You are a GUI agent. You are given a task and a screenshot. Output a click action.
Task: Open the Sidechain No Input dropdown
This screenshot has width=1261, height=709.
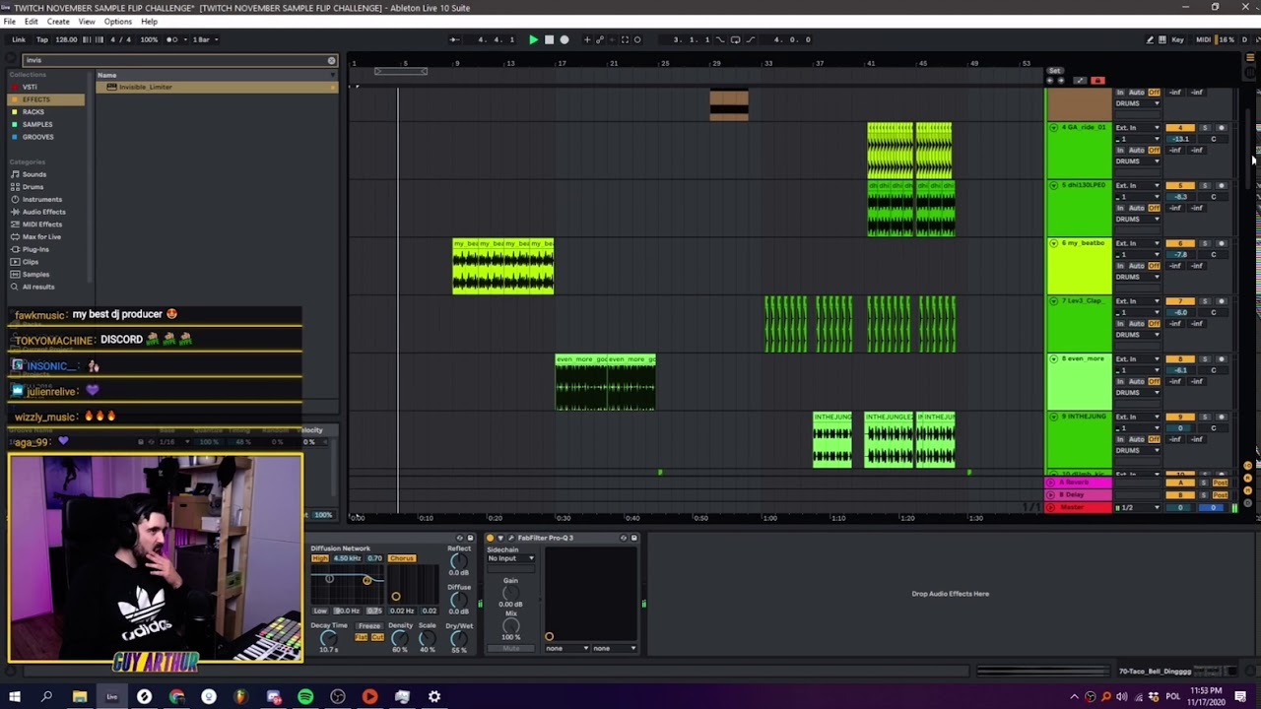[510, 558]
